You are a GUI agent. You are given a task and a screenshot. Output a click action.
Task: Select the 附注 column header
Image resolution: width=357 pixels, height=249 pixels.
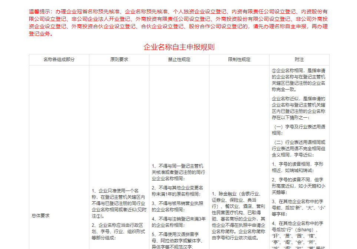click(299, 60)
